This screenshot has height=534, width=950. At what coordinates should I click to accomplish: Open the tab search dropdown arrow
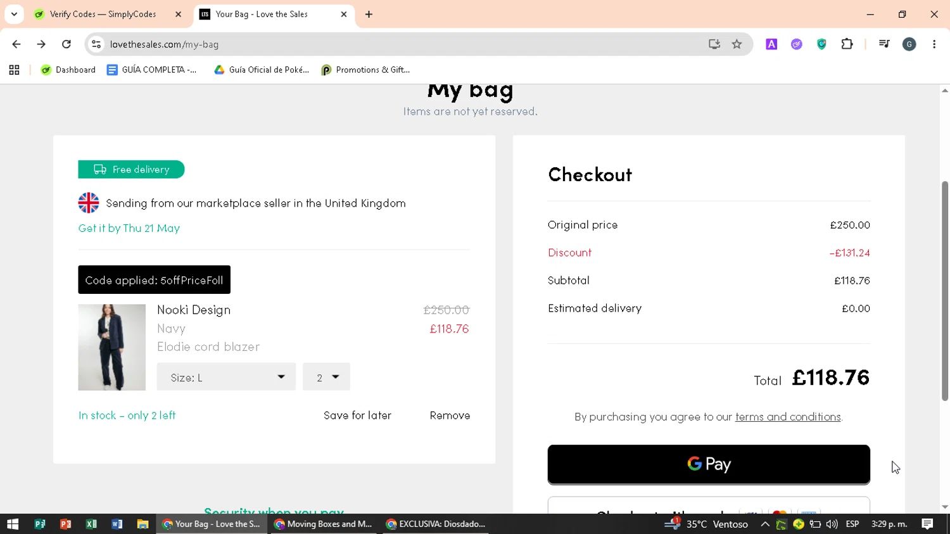(x=14, y=14)
